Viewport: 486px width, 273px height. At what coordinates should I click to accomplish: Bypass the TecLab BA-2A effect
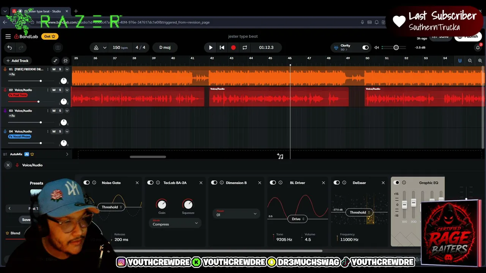coord(150,183)
